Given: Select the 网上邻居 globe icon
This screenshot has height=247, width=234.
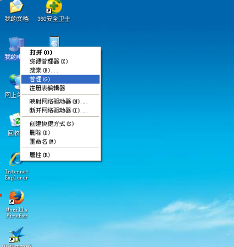Looking at the screenshot, I should [14, 82].
